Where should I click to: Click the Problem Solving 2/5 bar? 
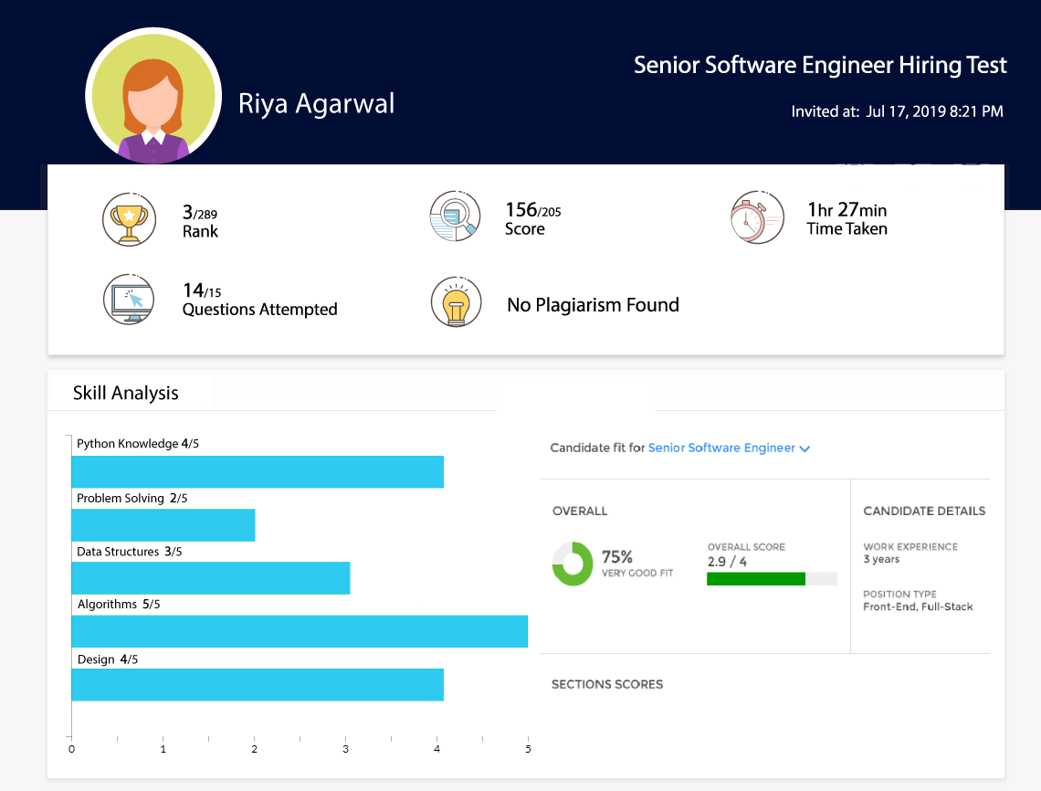coord(163,525)
